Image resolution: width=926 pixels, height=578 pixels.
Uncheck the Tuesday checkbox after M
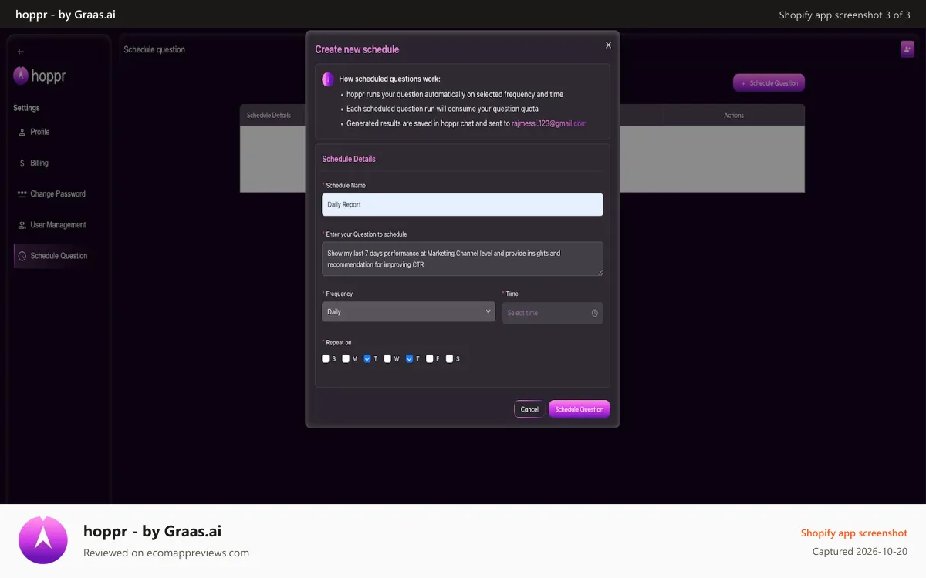pyautogui.click(x=367, y=358)
